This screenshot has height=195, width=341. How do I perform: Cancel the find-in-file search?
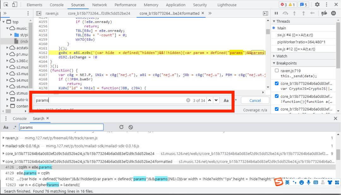click(x=255, y=100)
